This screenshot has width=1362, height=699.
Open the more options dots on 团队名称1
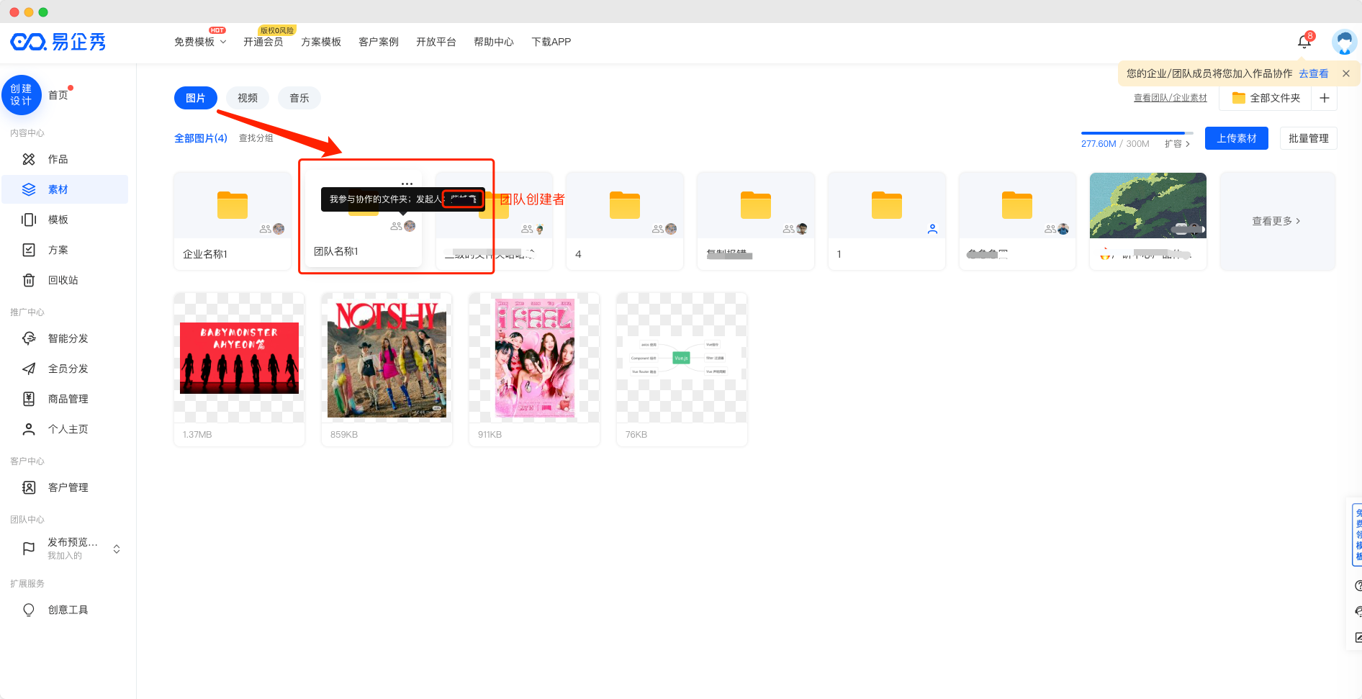coord(407,184)
